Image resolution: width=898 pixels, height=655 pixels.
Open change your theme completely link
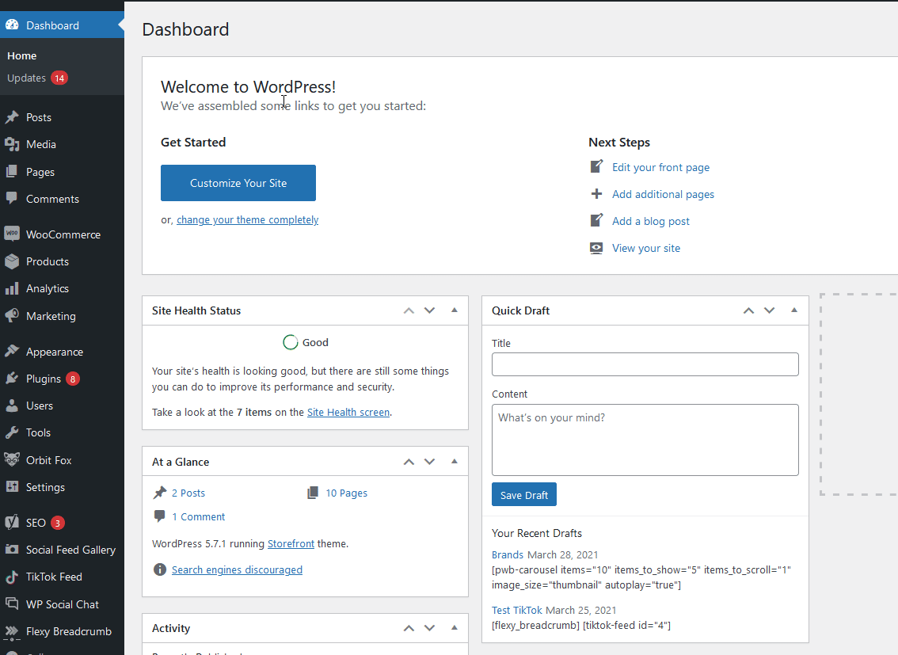point(247,220)
